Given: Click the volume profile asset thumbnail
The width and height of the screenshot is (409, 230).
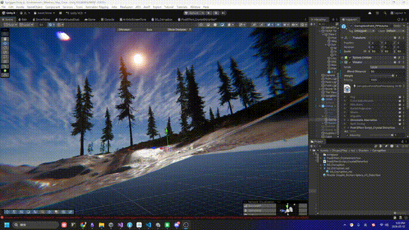Looking at the screenshot, I should 347,89.
